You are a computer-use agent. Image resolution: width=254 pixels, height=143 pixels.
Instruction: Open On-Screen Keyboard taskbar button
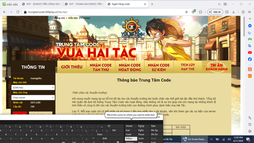[194, 139]
